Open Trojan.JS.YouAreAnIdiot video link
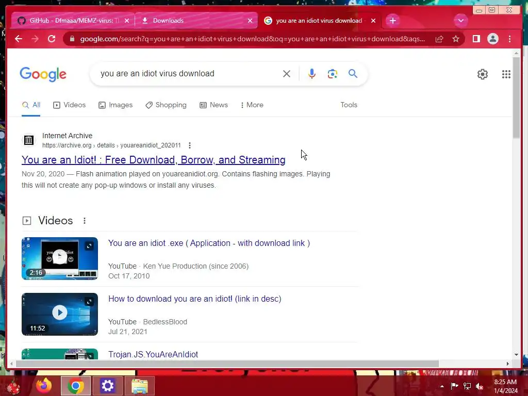Screen dimensions: 528x396 (153, 354)
